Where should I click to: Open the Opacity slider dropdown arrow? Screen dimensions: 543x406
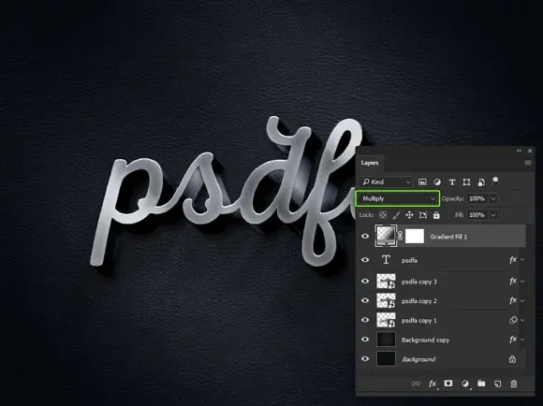tap(493, 198)
